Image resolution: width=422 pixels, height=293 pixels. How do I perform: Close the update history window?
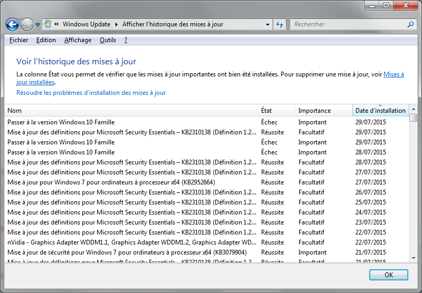[x=406, y=5]
